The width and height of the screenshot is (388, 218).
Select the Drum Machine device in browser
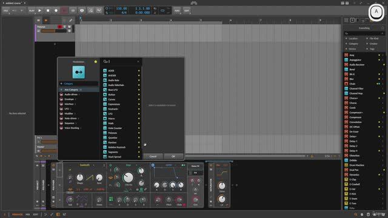364,165
